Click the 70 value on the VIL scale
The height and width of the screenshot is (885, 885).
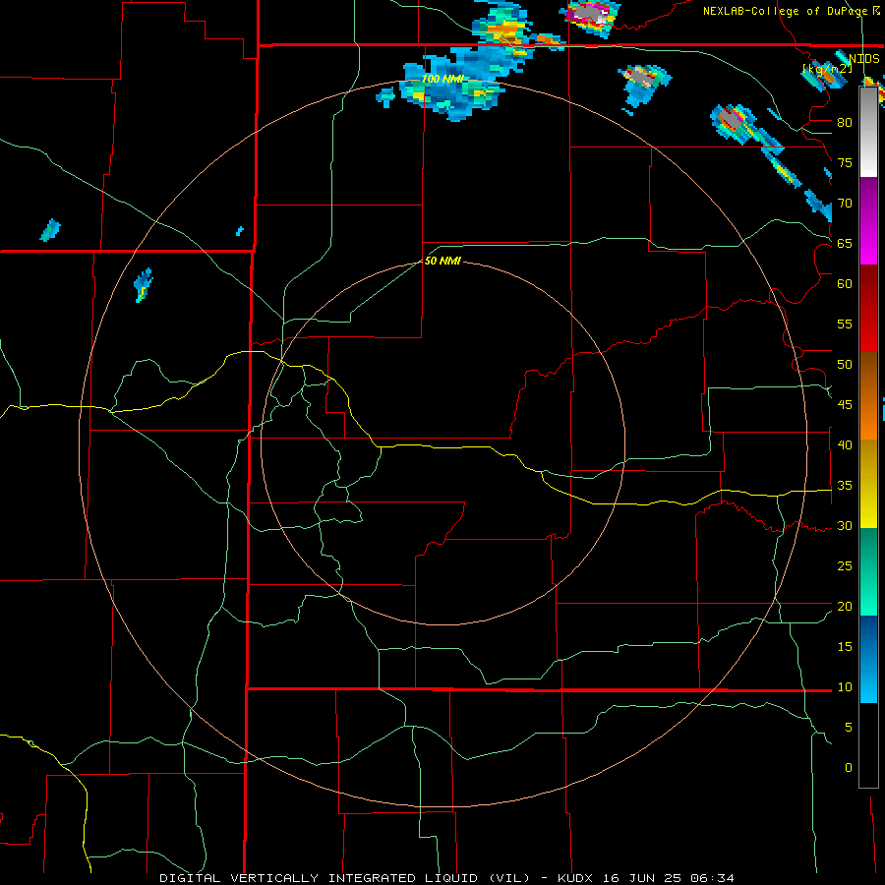pyautogui.click(x=845, y=204)
